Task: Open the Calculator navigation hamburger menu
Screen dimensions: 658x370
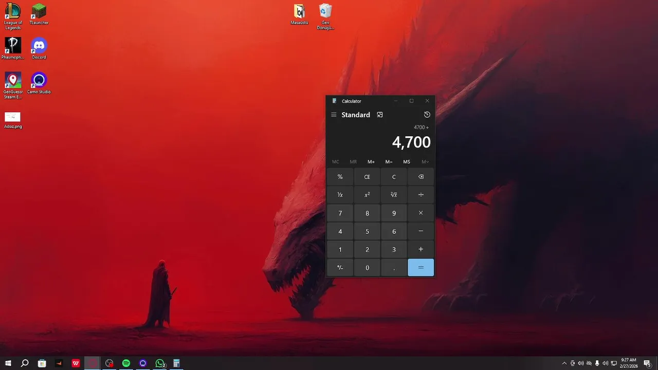Action: (x=334, y=115)
